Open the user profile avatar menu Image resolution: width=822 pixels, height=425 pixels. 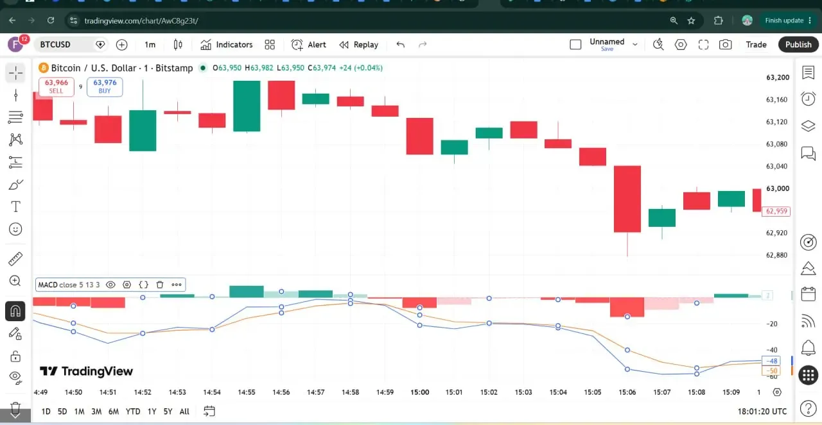point(15,44)
